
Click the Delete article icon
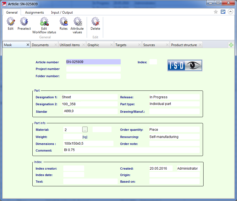coord(95,24)
